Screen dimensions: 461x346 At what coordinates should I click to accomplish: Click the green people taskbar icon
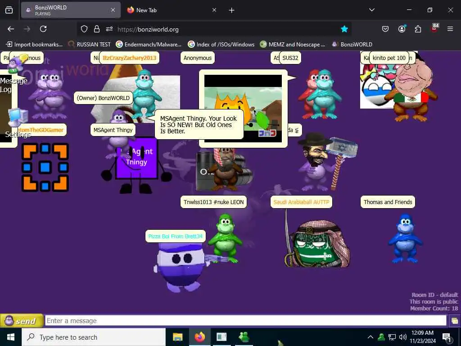(x=244, y=337)
